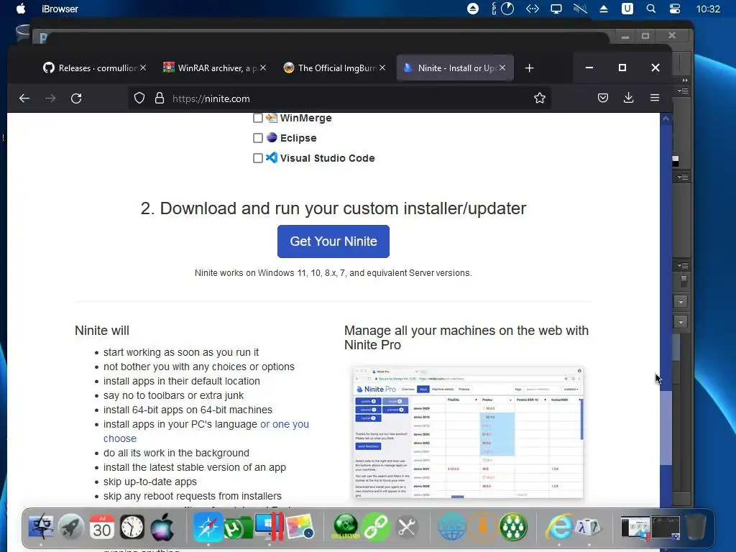This screenshot has height=552, width=736.
Task: Close the Ninite tab
Action: (502, 68)
